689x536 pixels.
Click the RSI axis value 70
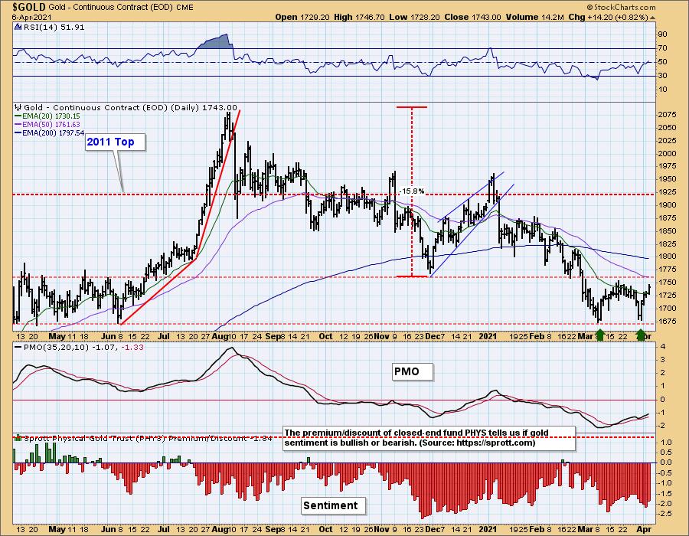(663, 48)
